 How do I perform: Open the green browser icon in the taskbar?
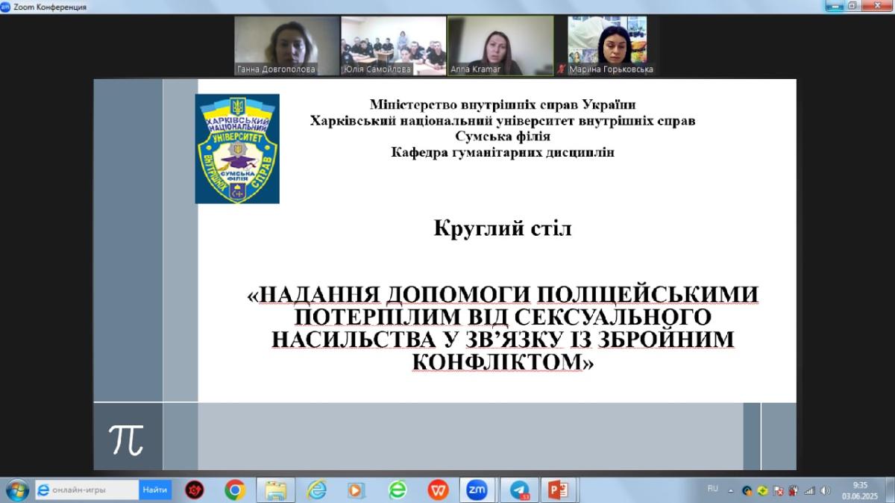point(398,490)
